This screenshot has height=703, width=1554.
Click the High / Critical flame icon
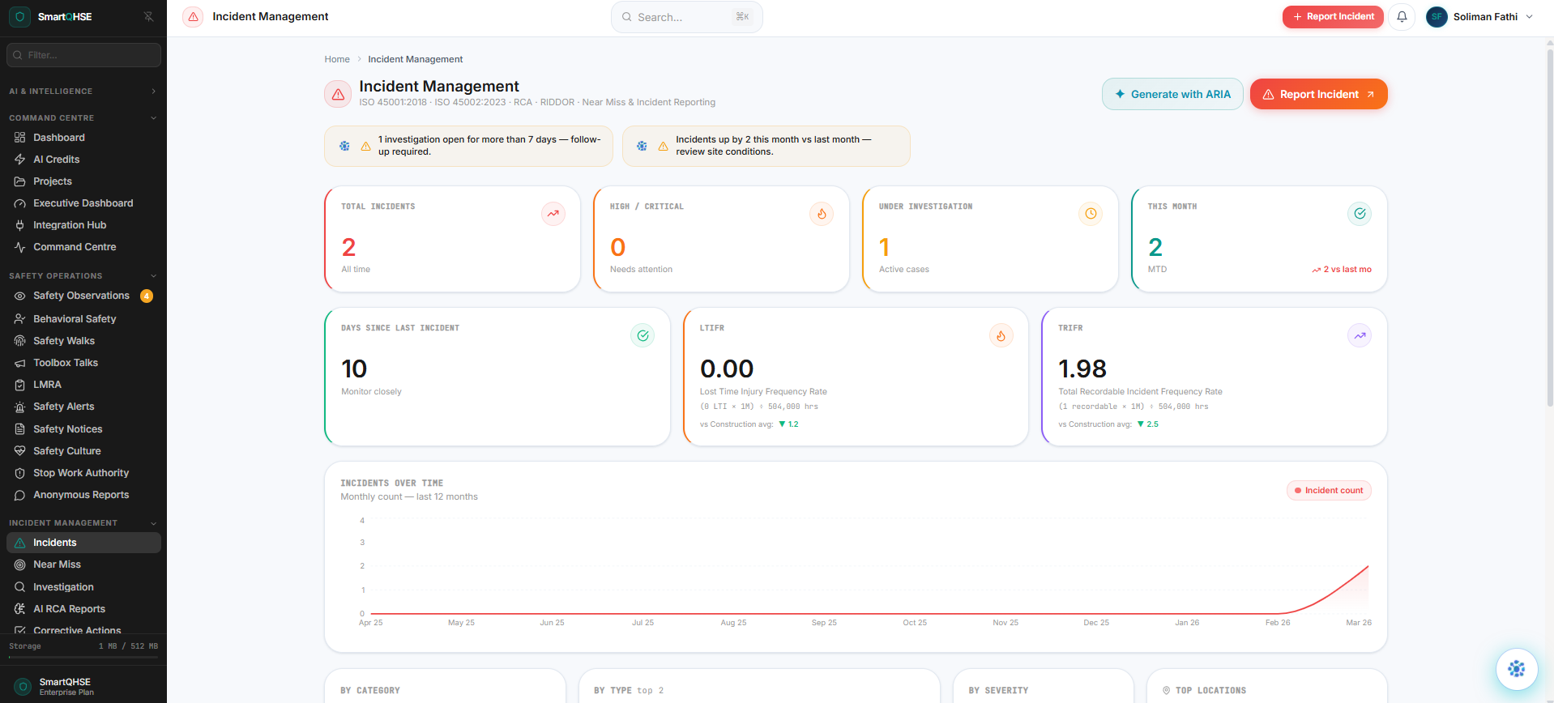point(822,214)
